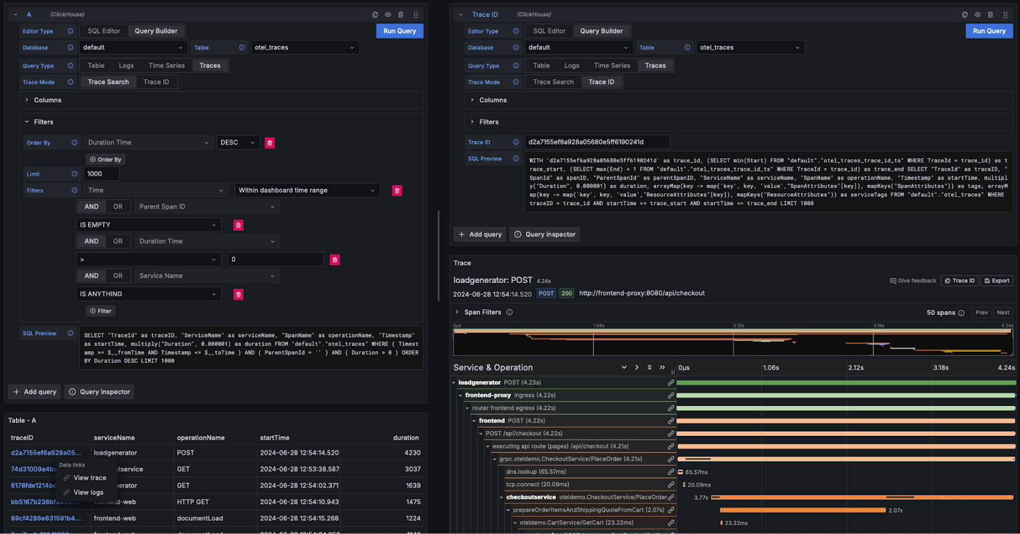The image size is (1020, 534).
Task: Click the Limit input field showing 1000
Action: [101, 174]
